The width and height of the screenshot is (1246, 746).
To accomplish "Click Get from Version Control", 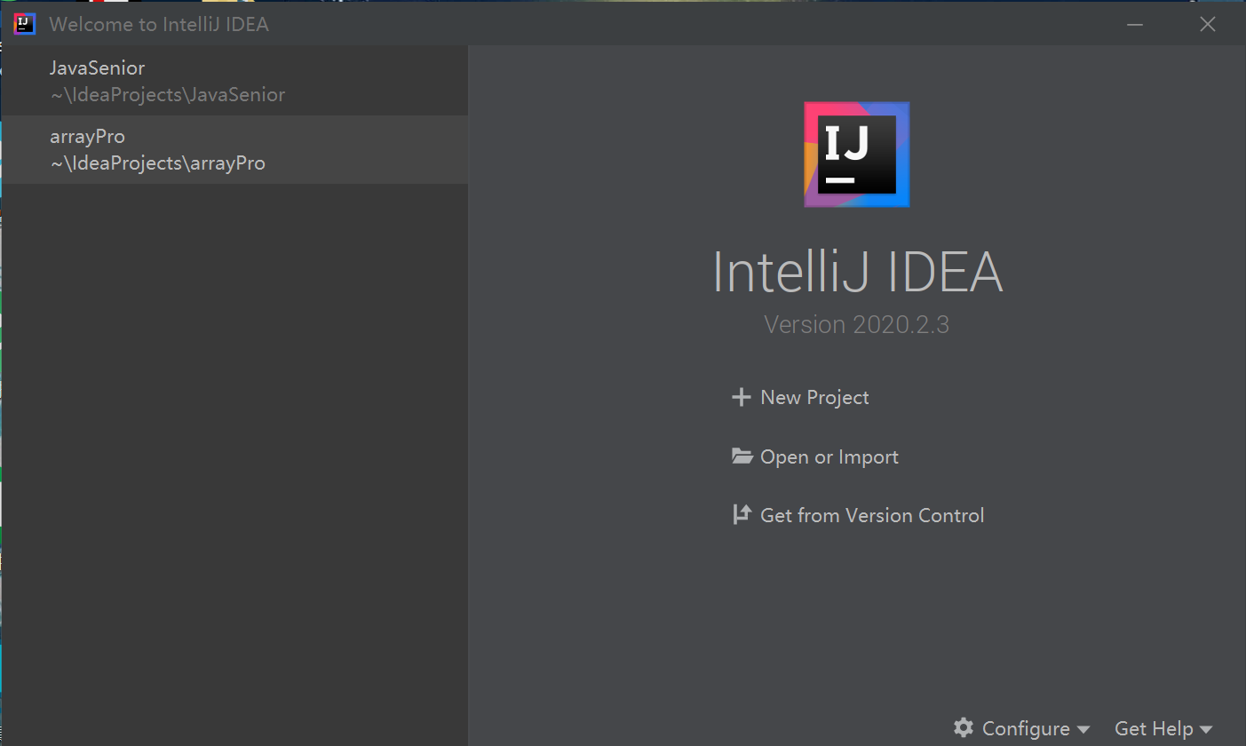I will [871, 514].
